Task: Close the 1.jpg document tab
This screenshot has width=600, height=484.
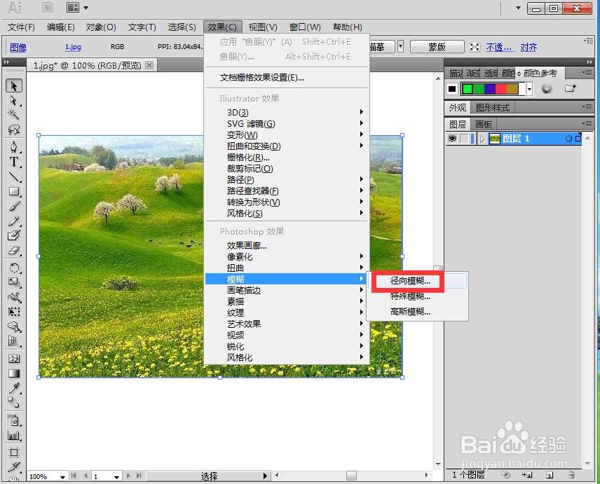Action: (x=149, y=65)
